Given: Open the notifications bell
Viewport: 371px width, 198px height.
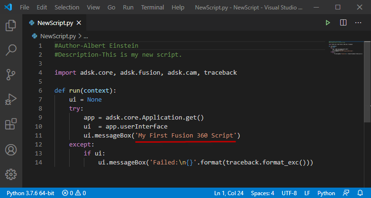Looking at the screenshot, I should point(360,193).
